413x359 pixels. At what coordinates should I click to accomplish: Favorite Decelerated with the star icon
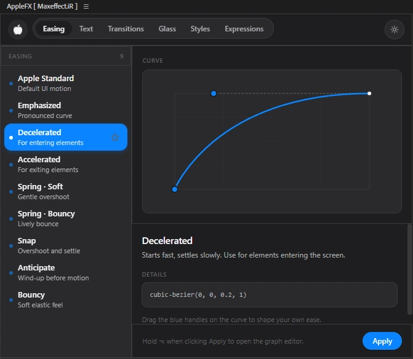[115, 137]
